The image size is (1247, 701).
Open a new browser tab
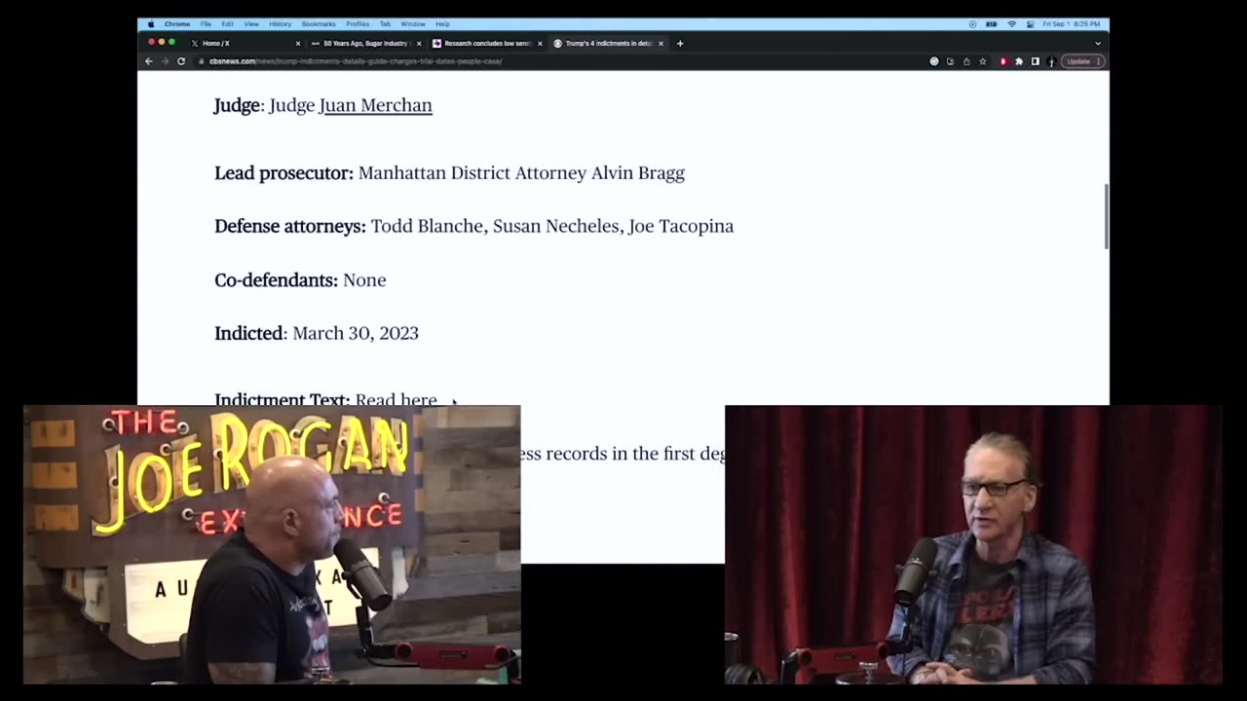click(680, 43)
